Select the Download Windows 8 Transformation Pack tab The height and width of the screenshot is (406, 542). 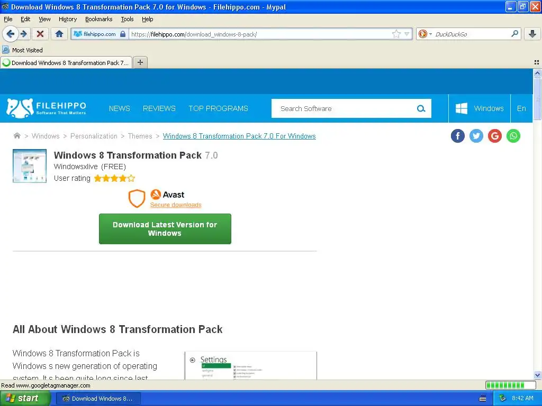click(x=66, y=62)
